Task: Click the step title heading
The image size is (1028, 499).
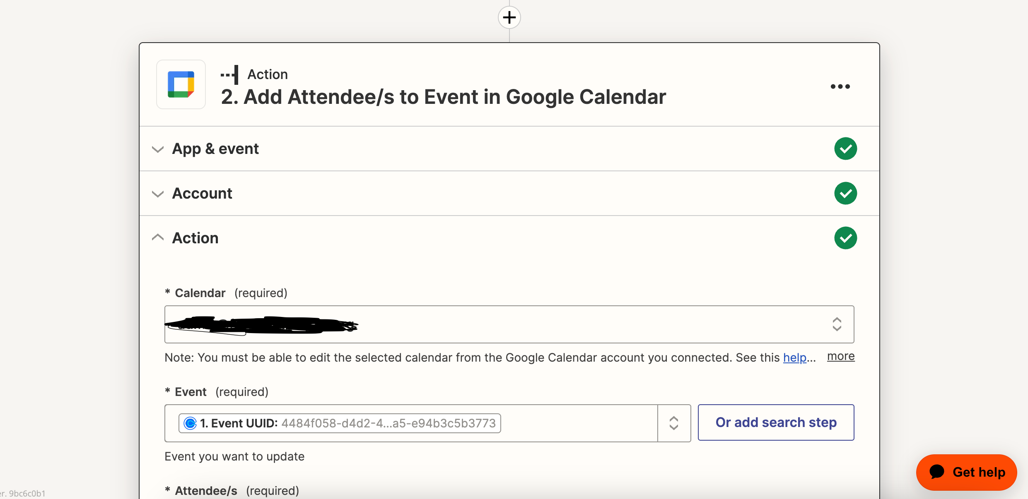Action: tap(443, 97)
